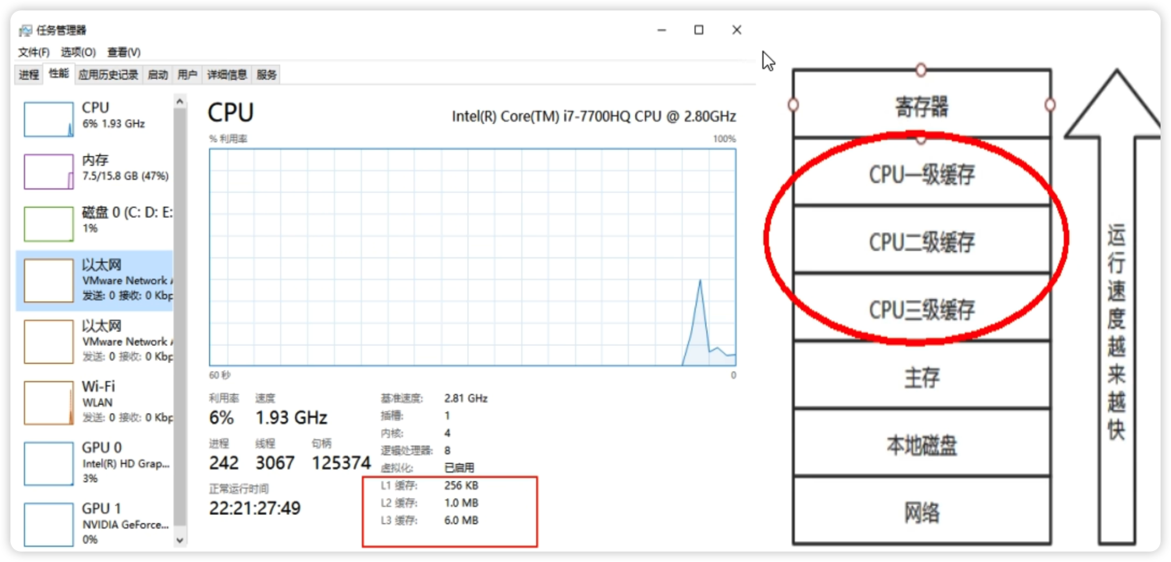This screenshot has width=1171, height=562.
Task: Click the CPU三级缓存 box in the diagram
Action: (922, 307)
